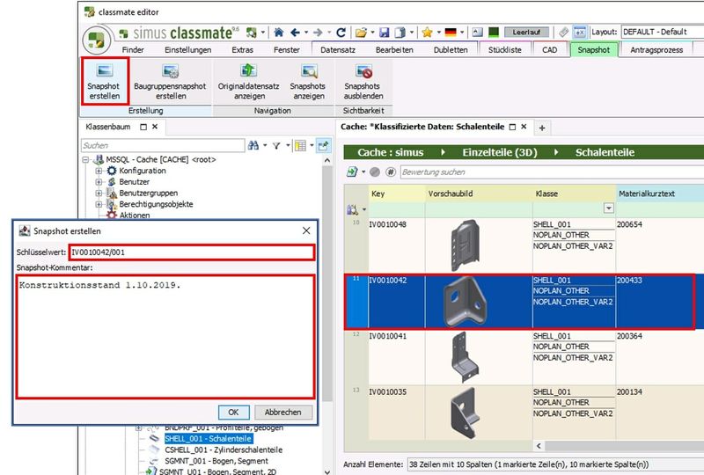704x475 pixels.
Task: Click OK in Snapshot erstellen dialog
Action: tap(233, 413)
